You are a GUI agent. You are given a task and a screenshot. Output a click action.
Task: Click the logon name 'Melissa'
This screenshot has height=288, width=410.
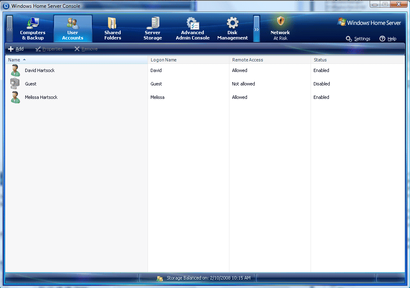pos(157,97)
